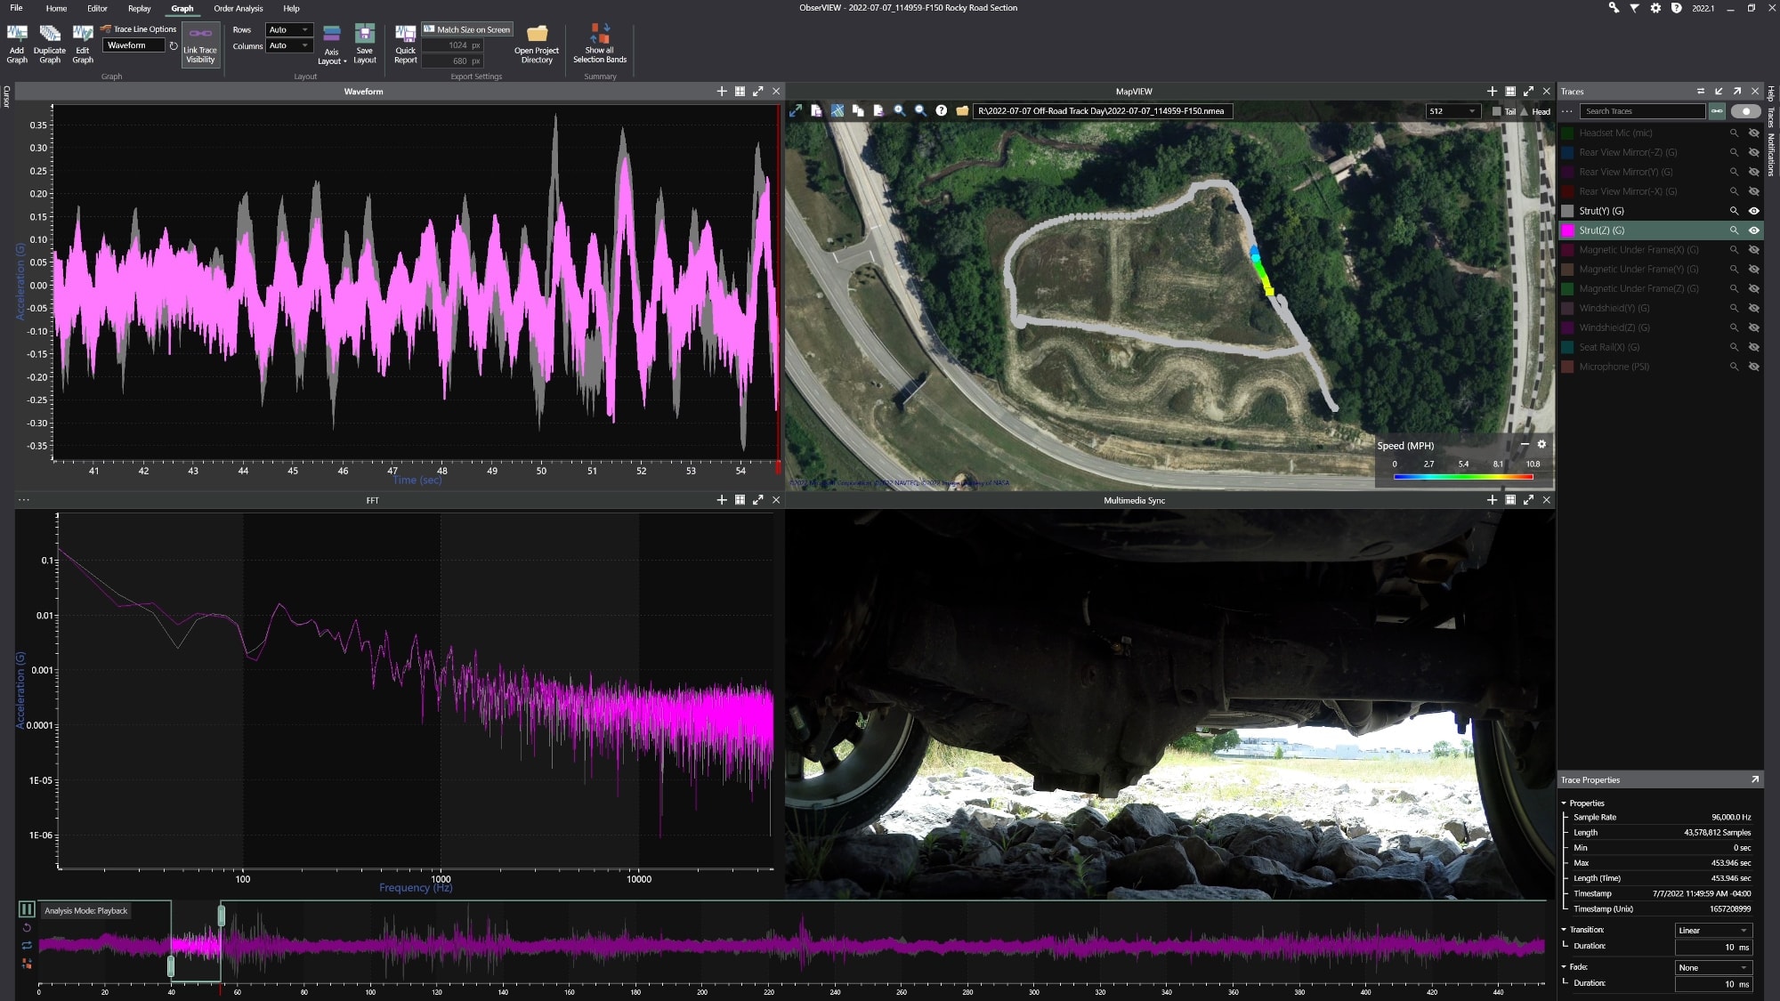
Task: Click the zoom-in magnifier in MapVIEW toolbar
Action: 899,110
